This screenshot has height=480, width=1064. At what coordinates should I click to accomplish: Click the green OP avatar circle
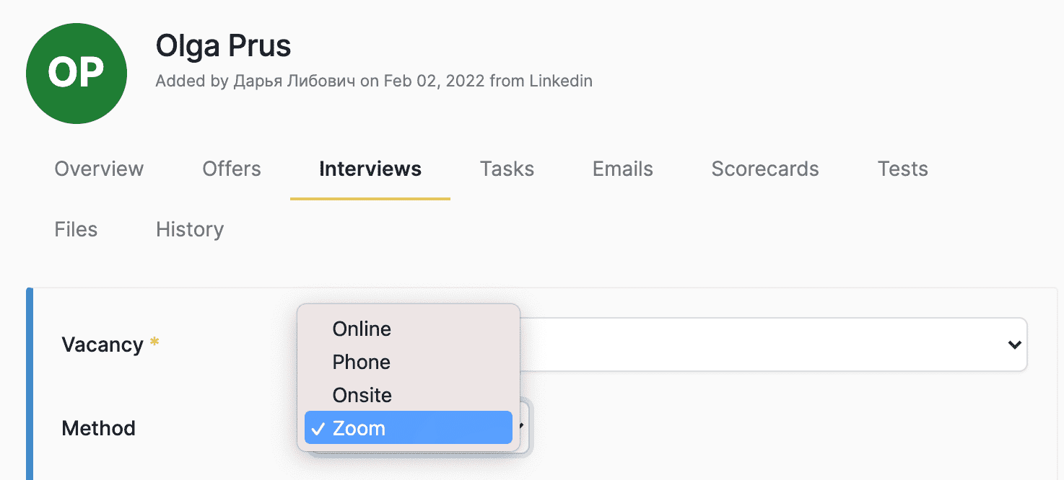coord(77,73)
